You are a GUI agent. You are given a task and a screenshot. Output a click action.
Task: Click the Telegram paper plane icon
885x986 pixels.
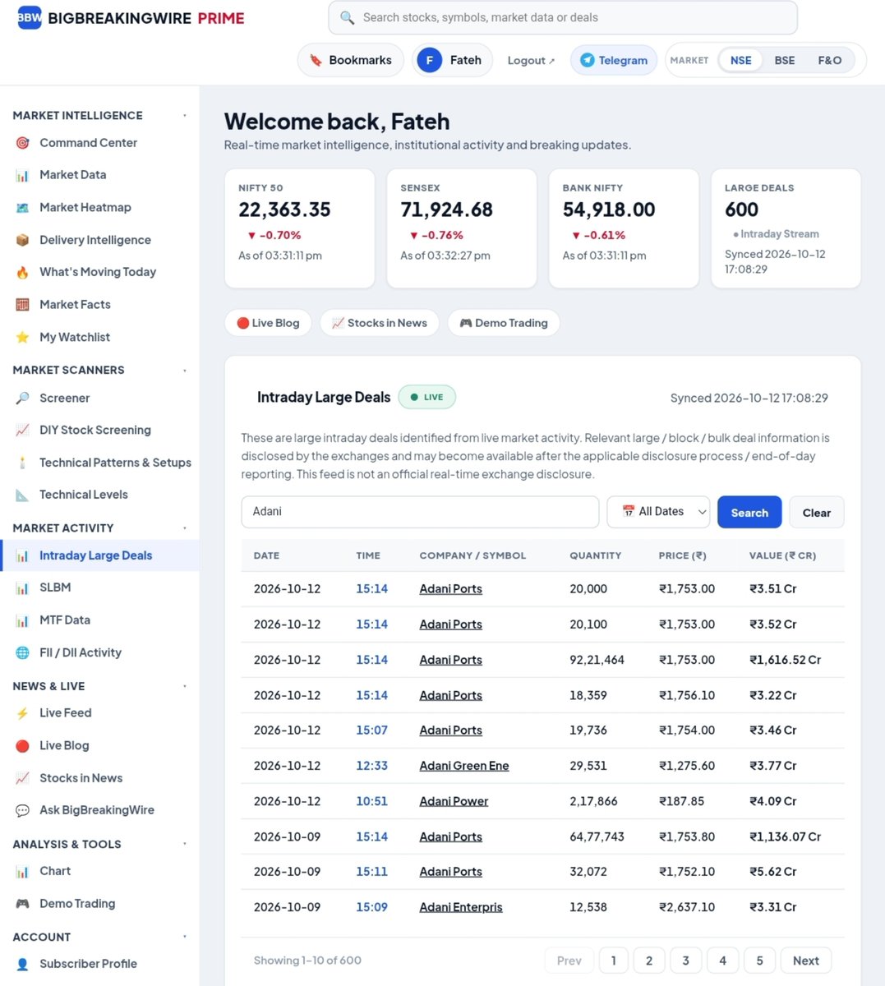[587, 60]
